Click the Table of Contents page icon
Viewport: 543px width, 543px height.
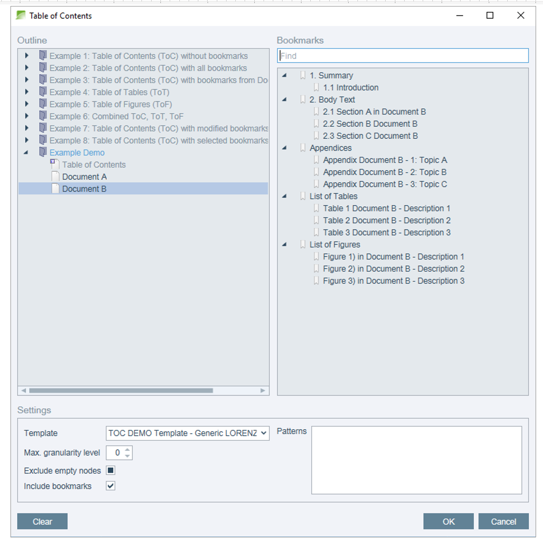55,164
